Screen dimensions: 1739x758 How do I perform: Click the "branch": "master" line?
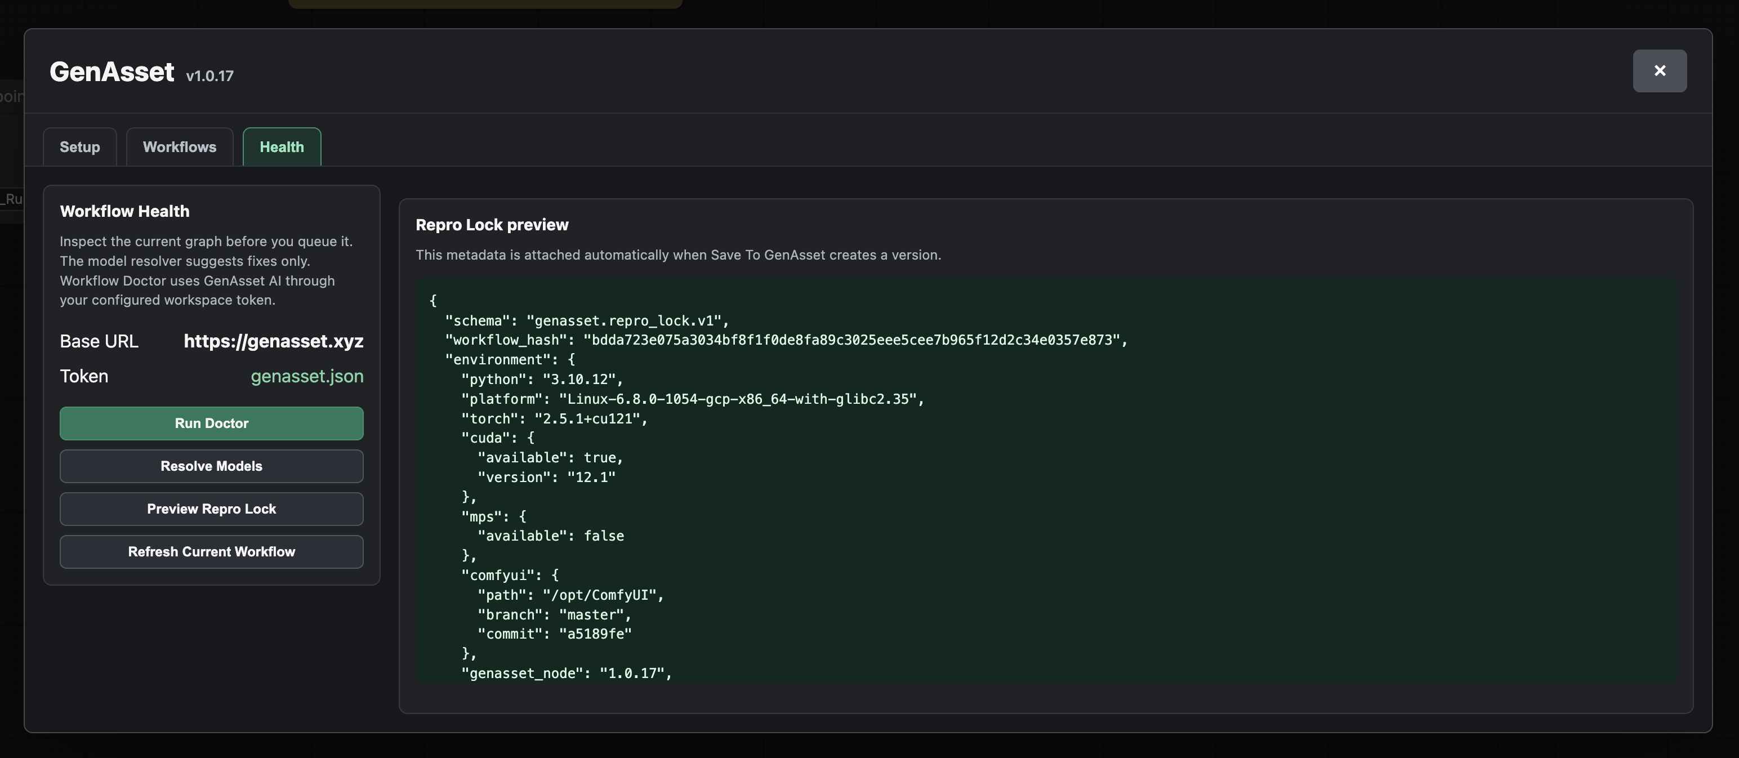point(554,615)
